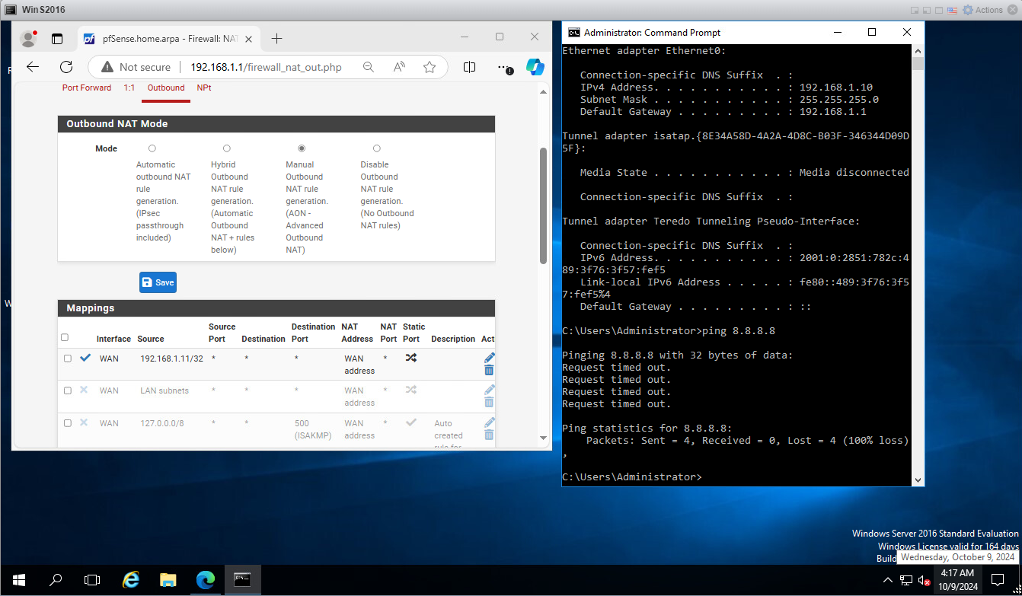Select Manual Outbound NAT rule generation

pos(302,148)
